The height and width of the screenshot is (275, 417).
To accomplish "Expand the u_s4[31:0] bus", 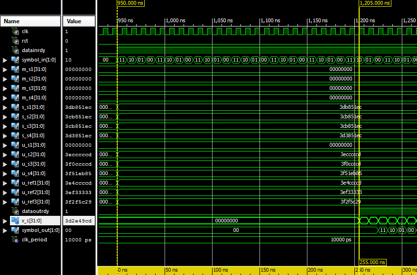I will click(x=5, y=174).
